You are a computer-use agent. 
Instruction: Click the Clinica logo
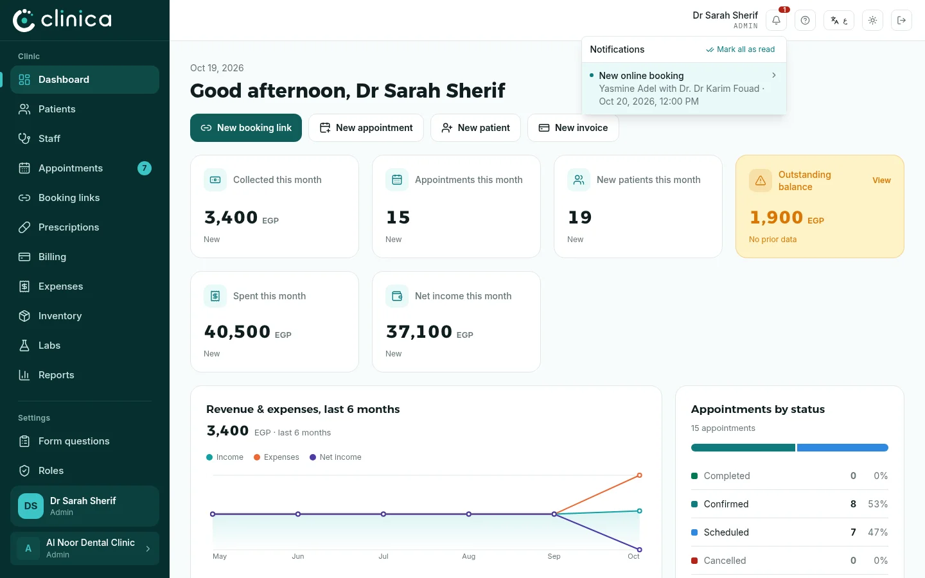pos(62,20)
